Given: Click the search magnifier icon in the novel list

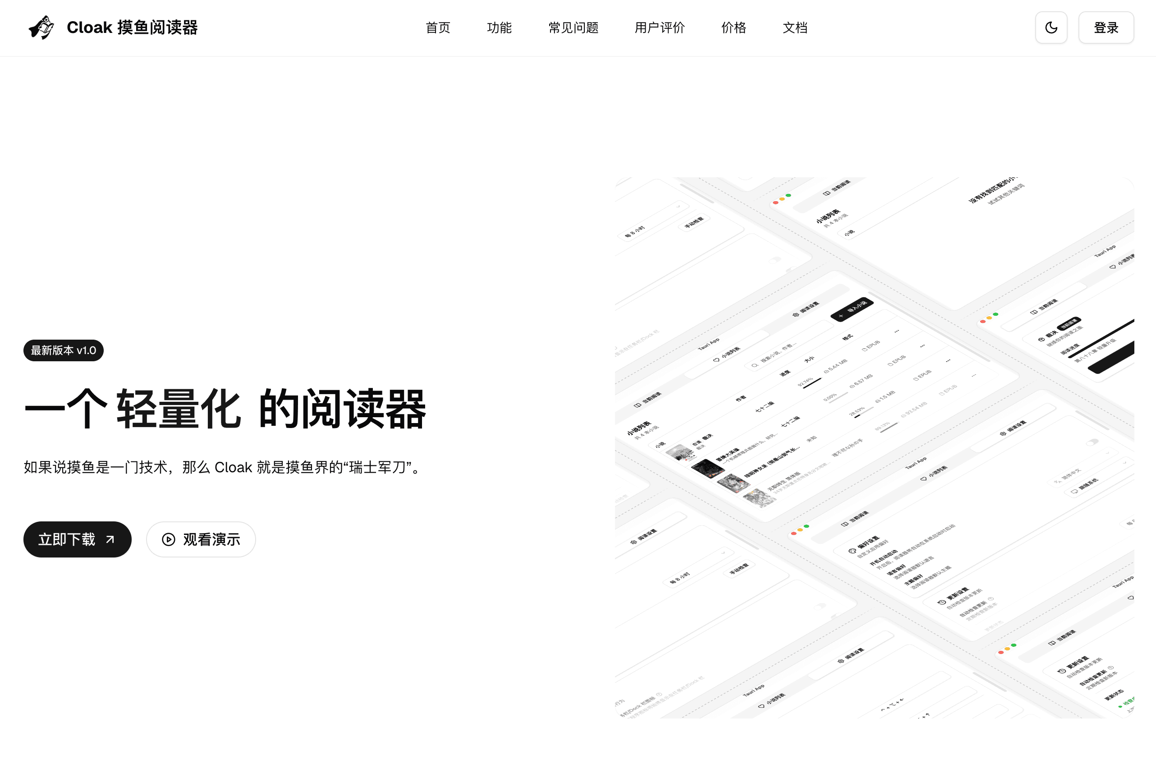Looking at the screenshot, I should tap(755, 364).
